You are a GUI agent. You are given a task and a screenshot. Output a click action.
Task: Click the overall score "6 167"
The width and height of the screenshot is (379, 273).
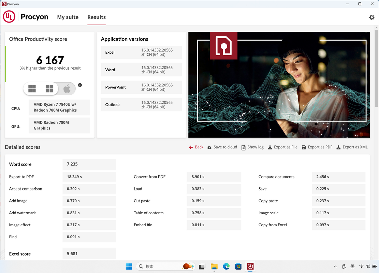pyautogui.click(x=50, y=60)
